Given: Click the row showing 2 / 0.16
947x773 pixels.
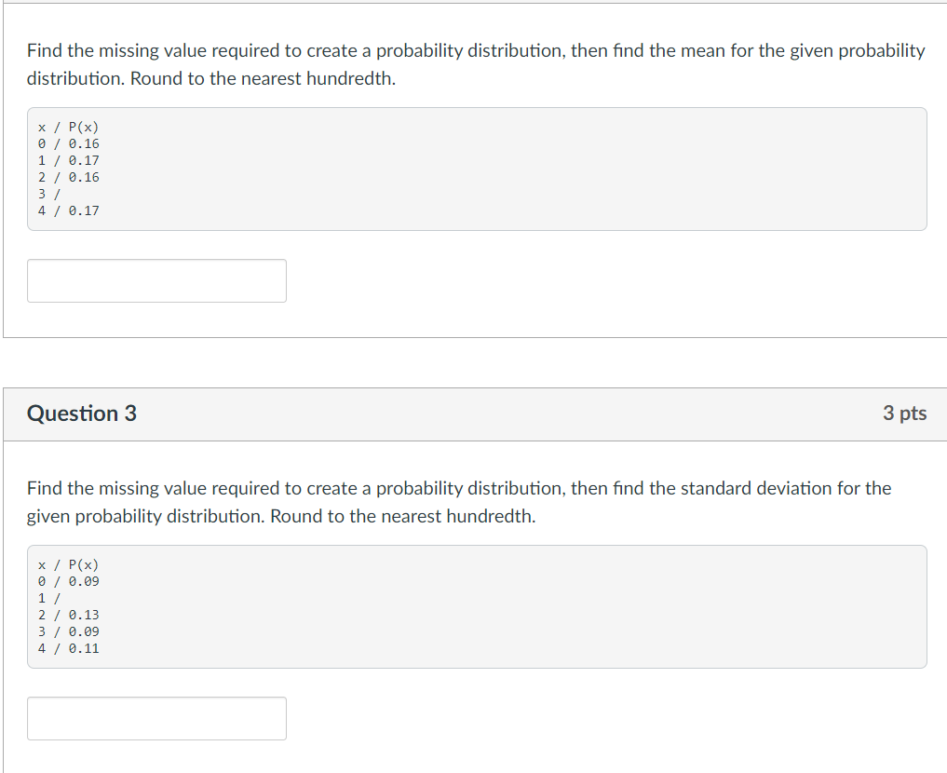Looking at the screenshot, I should click(x=69, y=177).
